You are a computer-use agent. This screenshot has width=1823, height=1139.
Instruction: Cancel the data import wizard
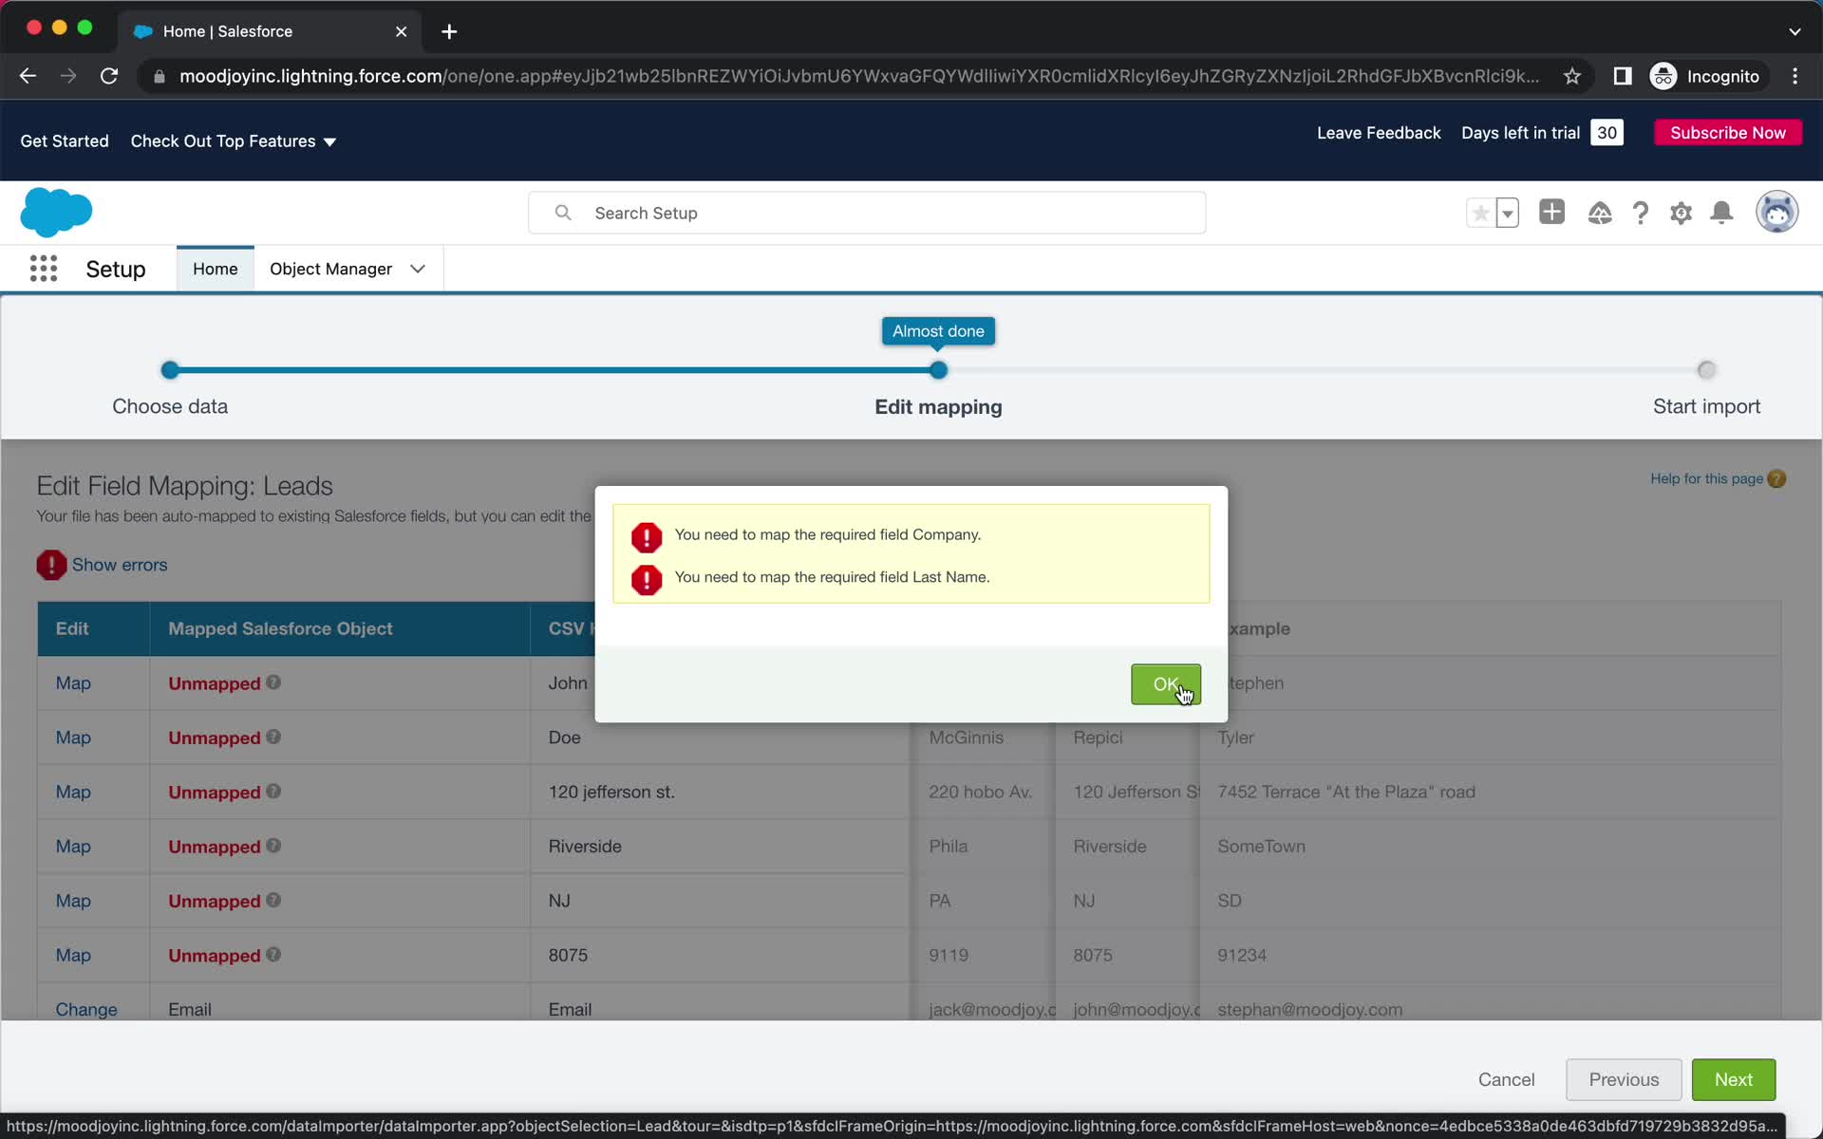[1506, 1079]
